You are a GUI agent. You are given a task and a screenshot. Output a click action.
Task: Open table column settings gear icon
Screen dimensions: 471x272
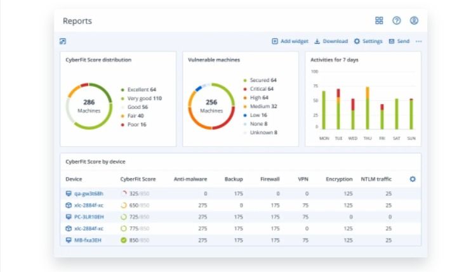[413, 179]
